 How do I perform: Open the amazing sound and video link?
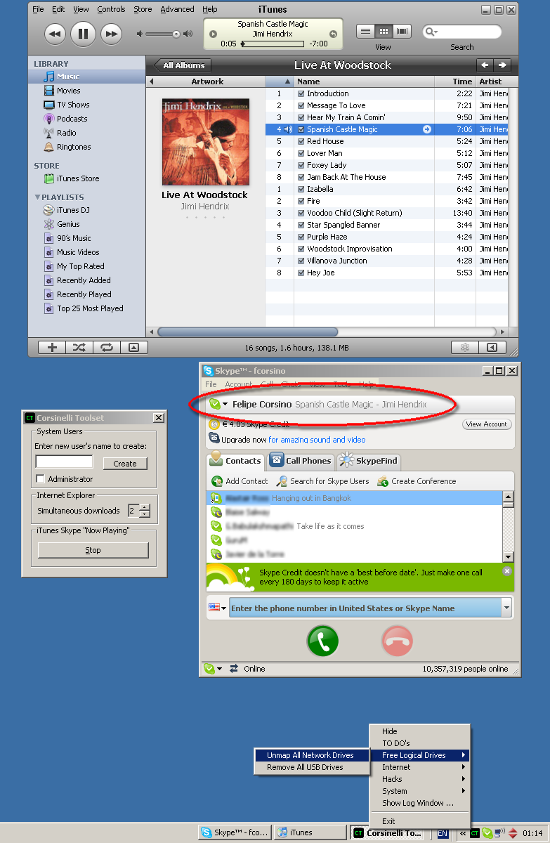[317, 440]
